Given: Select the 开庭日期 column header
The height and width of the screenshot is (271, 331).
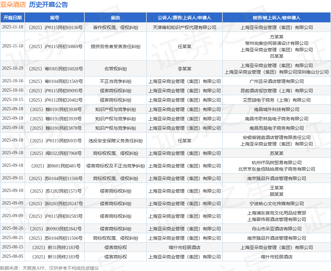Looking at the screenshot, I should click(13, 18).
